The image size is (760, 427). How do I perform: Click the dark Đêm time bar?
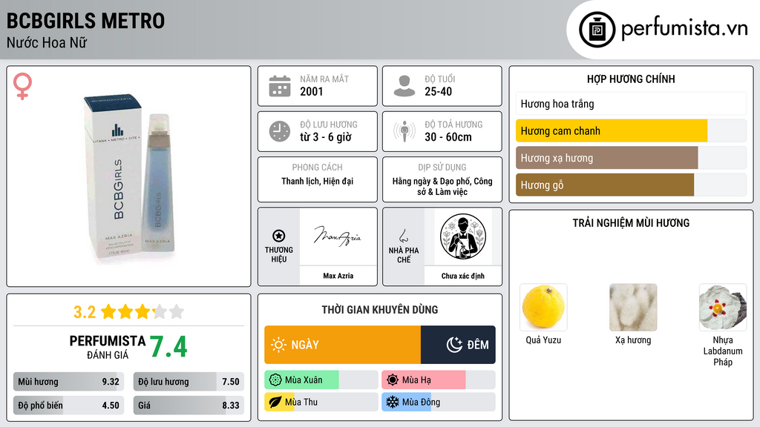[x=458, y=345]
